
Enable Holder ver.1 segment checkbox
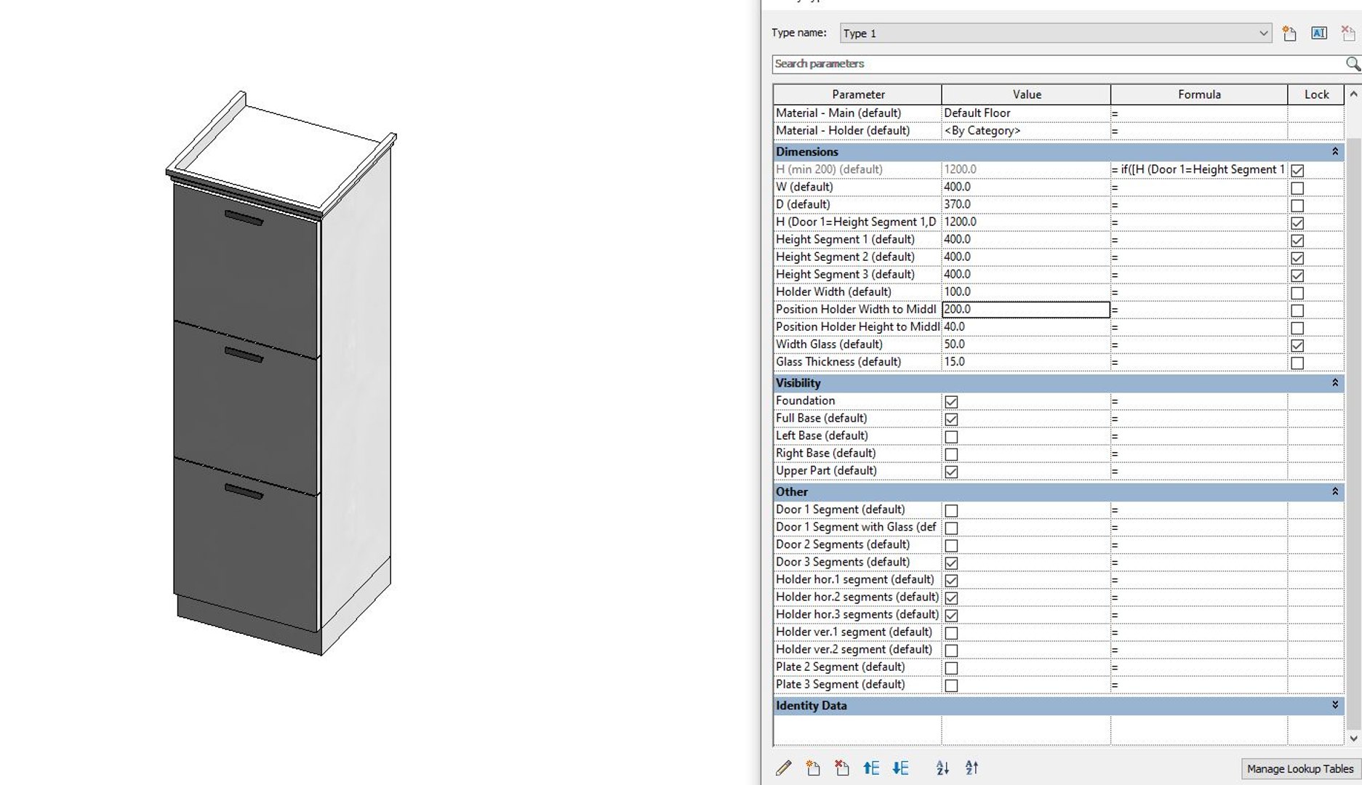[x=951, y=633]
